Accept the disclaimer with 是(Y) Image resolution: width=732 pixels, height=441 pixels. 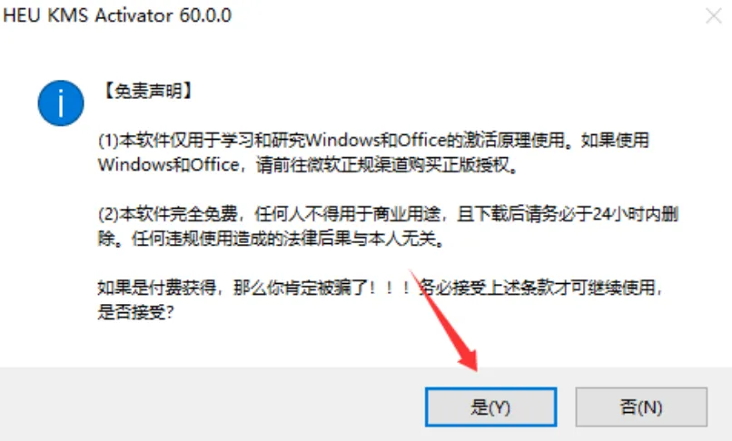[490, 407]
